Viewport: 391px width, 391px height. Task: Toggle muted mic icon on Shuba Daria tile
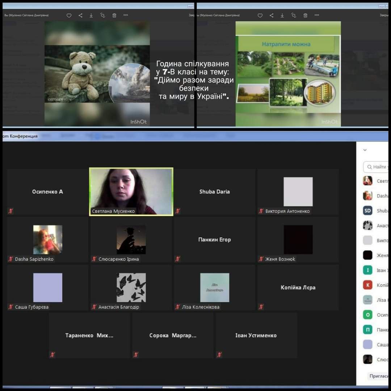pyautogui.click(x=178, y=211)
